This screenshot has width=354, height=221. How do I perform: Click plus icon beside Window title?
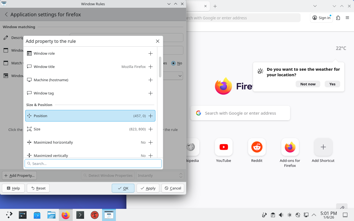(x=150, y=67)
